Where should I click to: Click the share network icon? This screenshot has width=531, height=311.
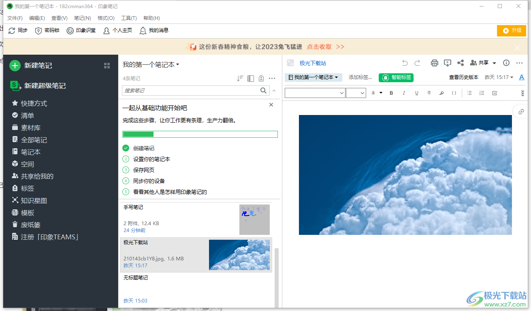coord(461,63)
